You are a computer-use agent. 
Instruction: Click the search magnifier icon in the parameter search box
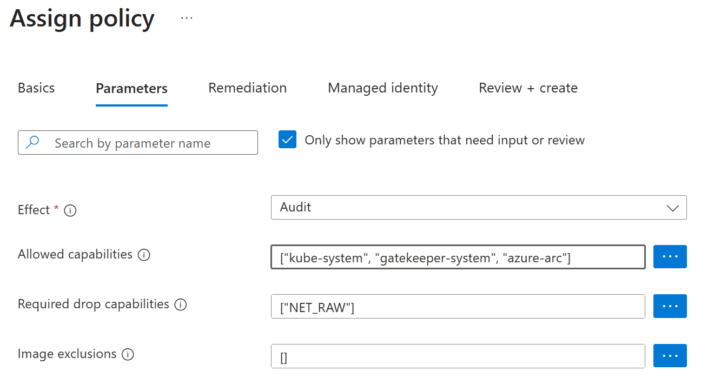click(x=32, y=142)
